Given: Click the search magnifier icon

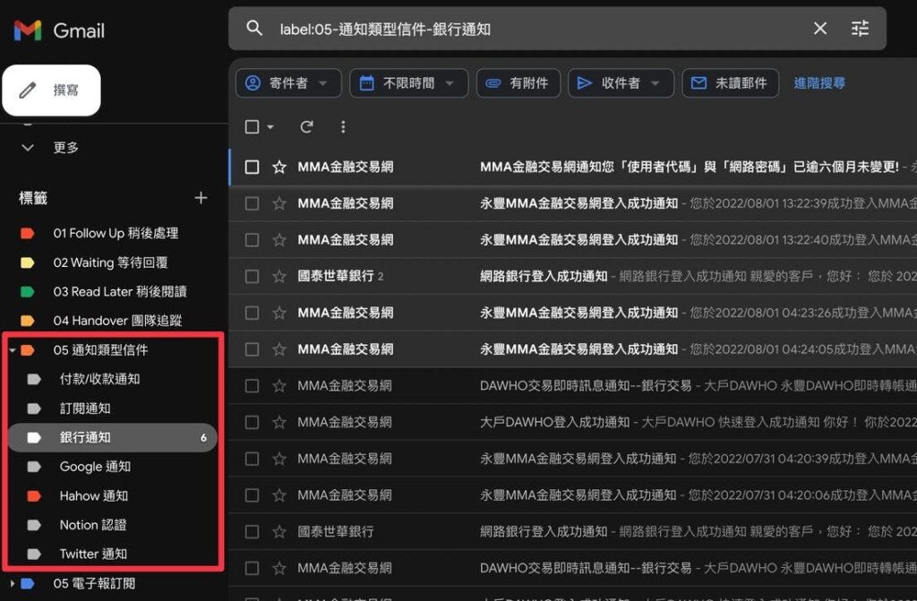Looking at the screenshot, I should (x=254, y=28).
